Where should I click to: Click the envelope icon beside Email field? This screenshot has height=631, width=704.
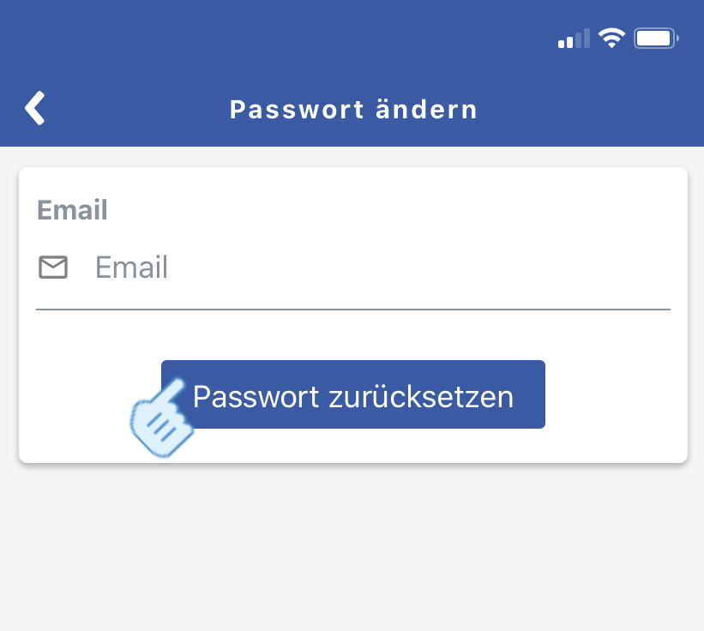[53, 267]
